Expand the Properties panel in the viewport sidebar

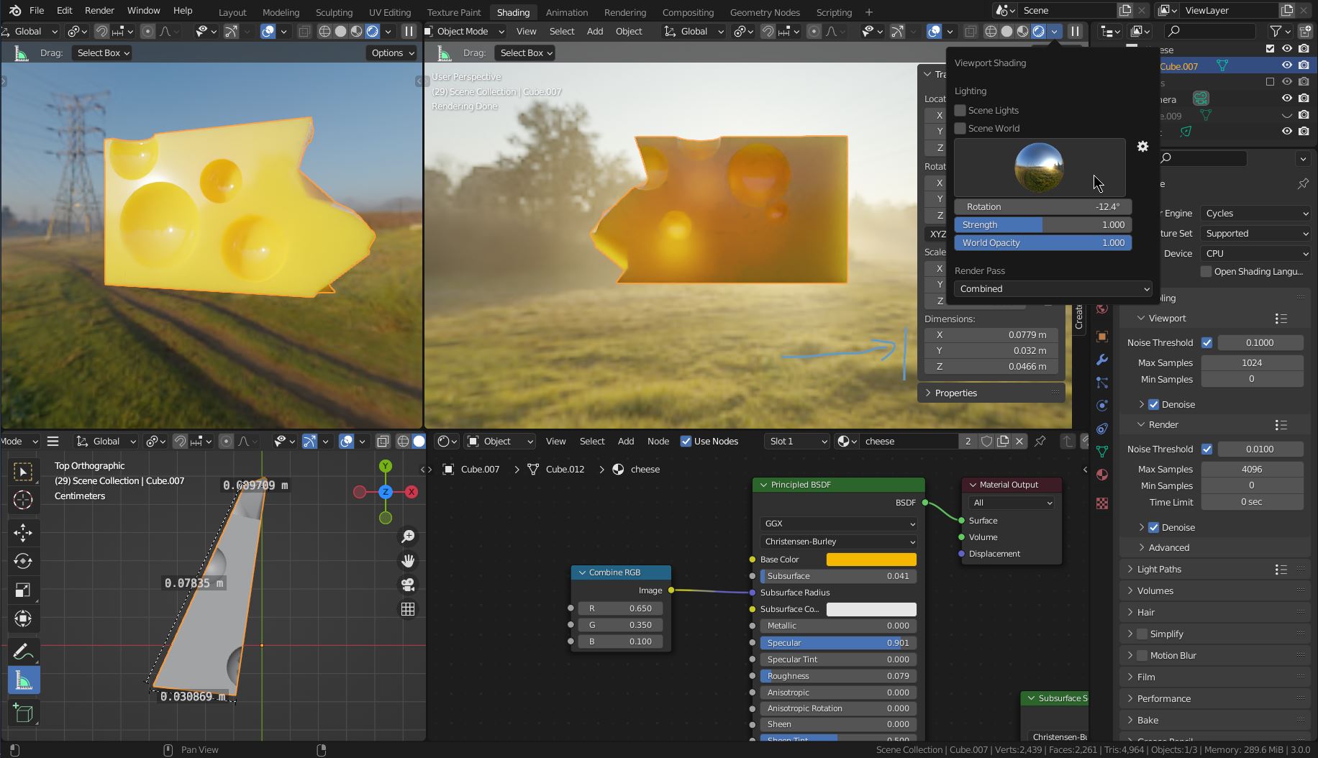(x=955, y=393)
